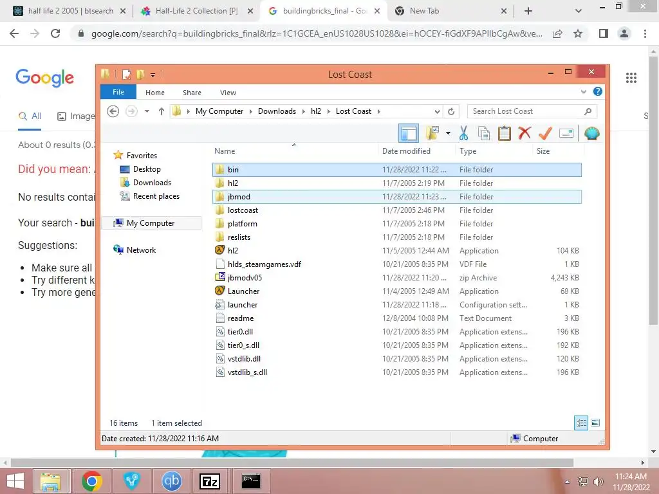Viewport: 659px width, 494px height.
Task: Click the Paste clipboard icon in Explorer toolbar
Action: point(505,133)
